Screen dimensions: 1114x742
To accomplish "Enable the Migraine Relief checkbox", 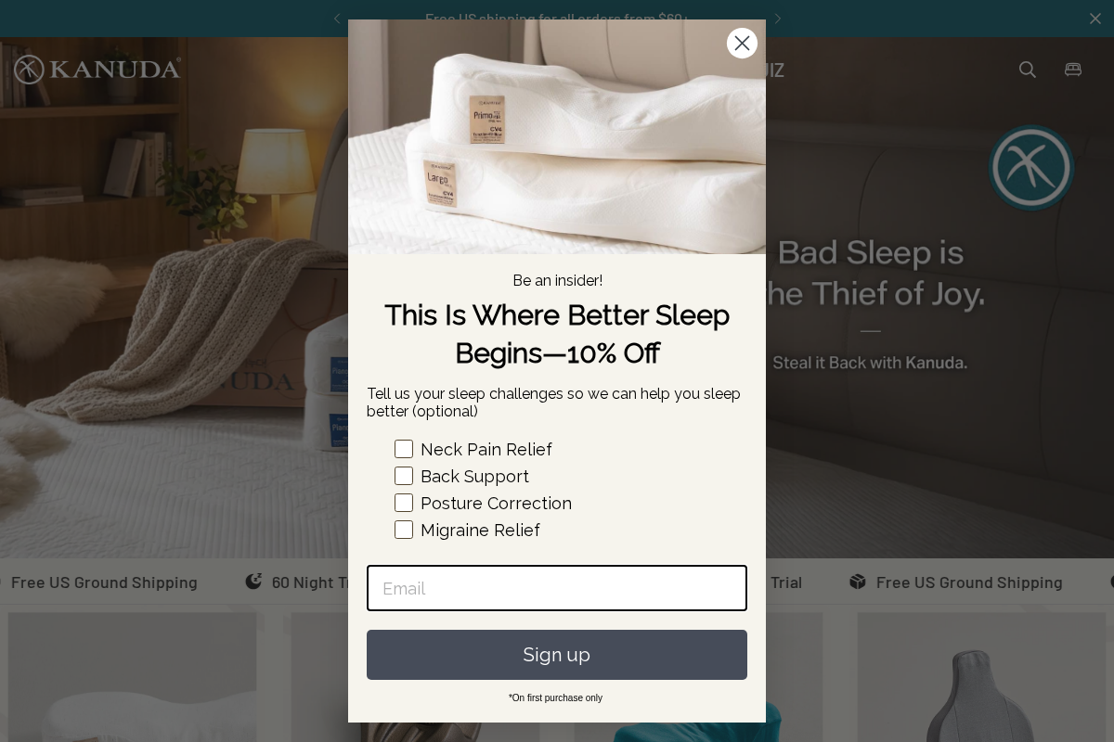I will point(404,530).
